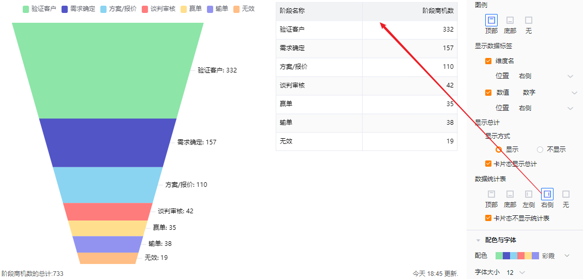Toggle 谈判审核 legend item in chart

159,9
